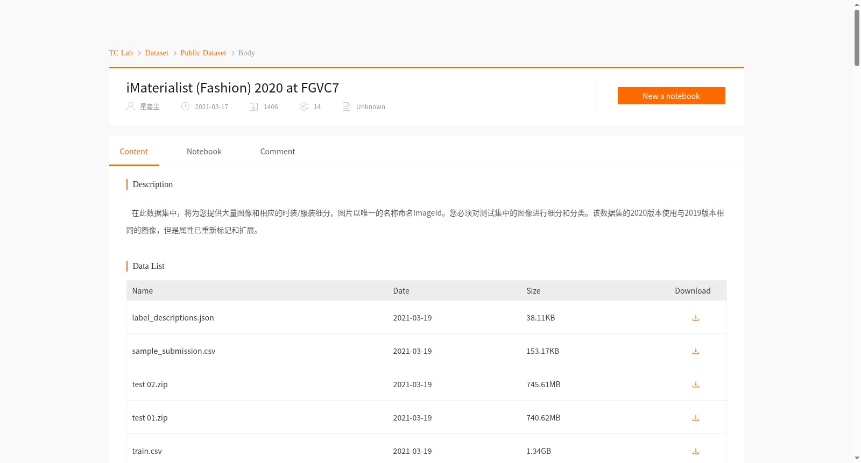Click the download count icon

coord(254,106)
